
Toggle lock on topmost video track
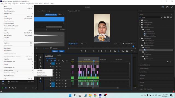(x=50, y=64)
